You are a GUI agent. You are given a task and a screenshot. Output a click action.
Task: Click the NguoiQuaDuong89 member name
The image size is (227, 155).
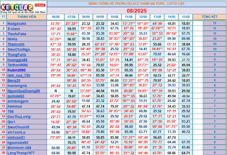(x=24, y=91)
